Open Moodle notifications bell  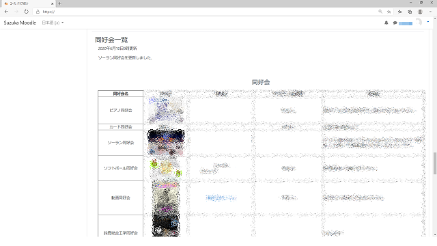(386, 23)
